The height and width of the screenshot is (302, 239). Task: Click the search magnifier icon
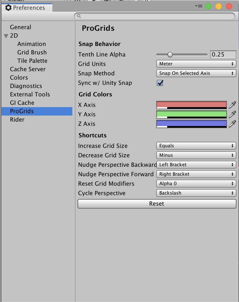click(79, 16)
